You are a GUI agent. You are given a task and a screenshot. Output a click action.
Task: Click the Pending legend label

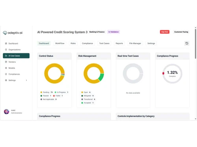tap(46, 92)
